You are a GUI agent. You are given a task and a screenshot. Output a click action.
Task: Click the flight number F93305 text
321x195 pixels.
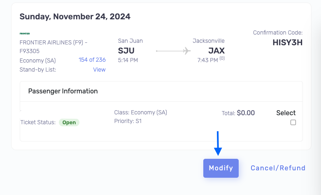pyautogui.click(x=30, y=51)
